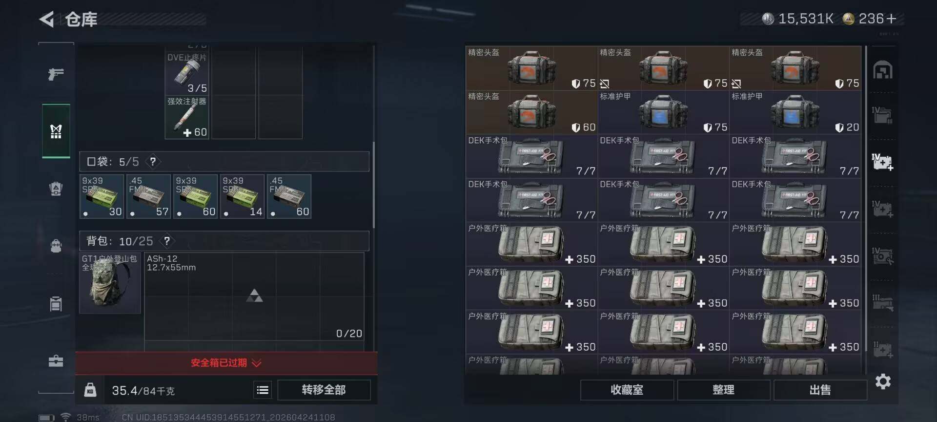Click the lock icon beside weight

90,390
